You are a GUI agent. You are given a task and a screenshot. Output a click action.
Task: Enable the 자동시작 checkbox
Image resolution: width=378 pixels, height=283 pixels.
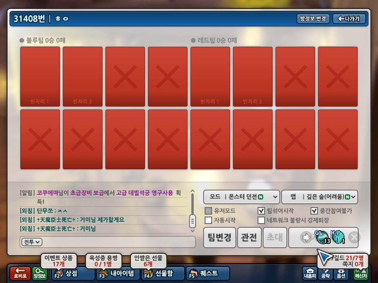click(x=208, y=220)
